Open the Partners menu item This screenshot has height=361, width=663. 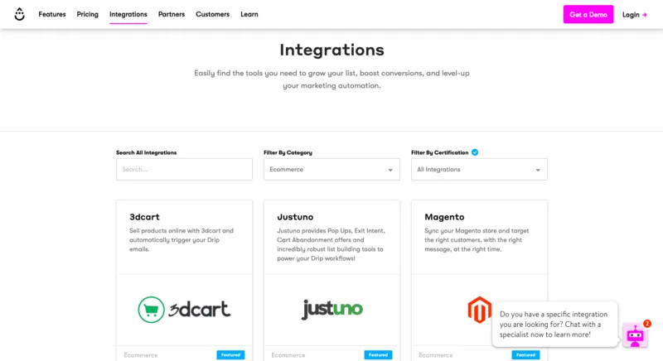pyautogui.click(x=172, y=14)
